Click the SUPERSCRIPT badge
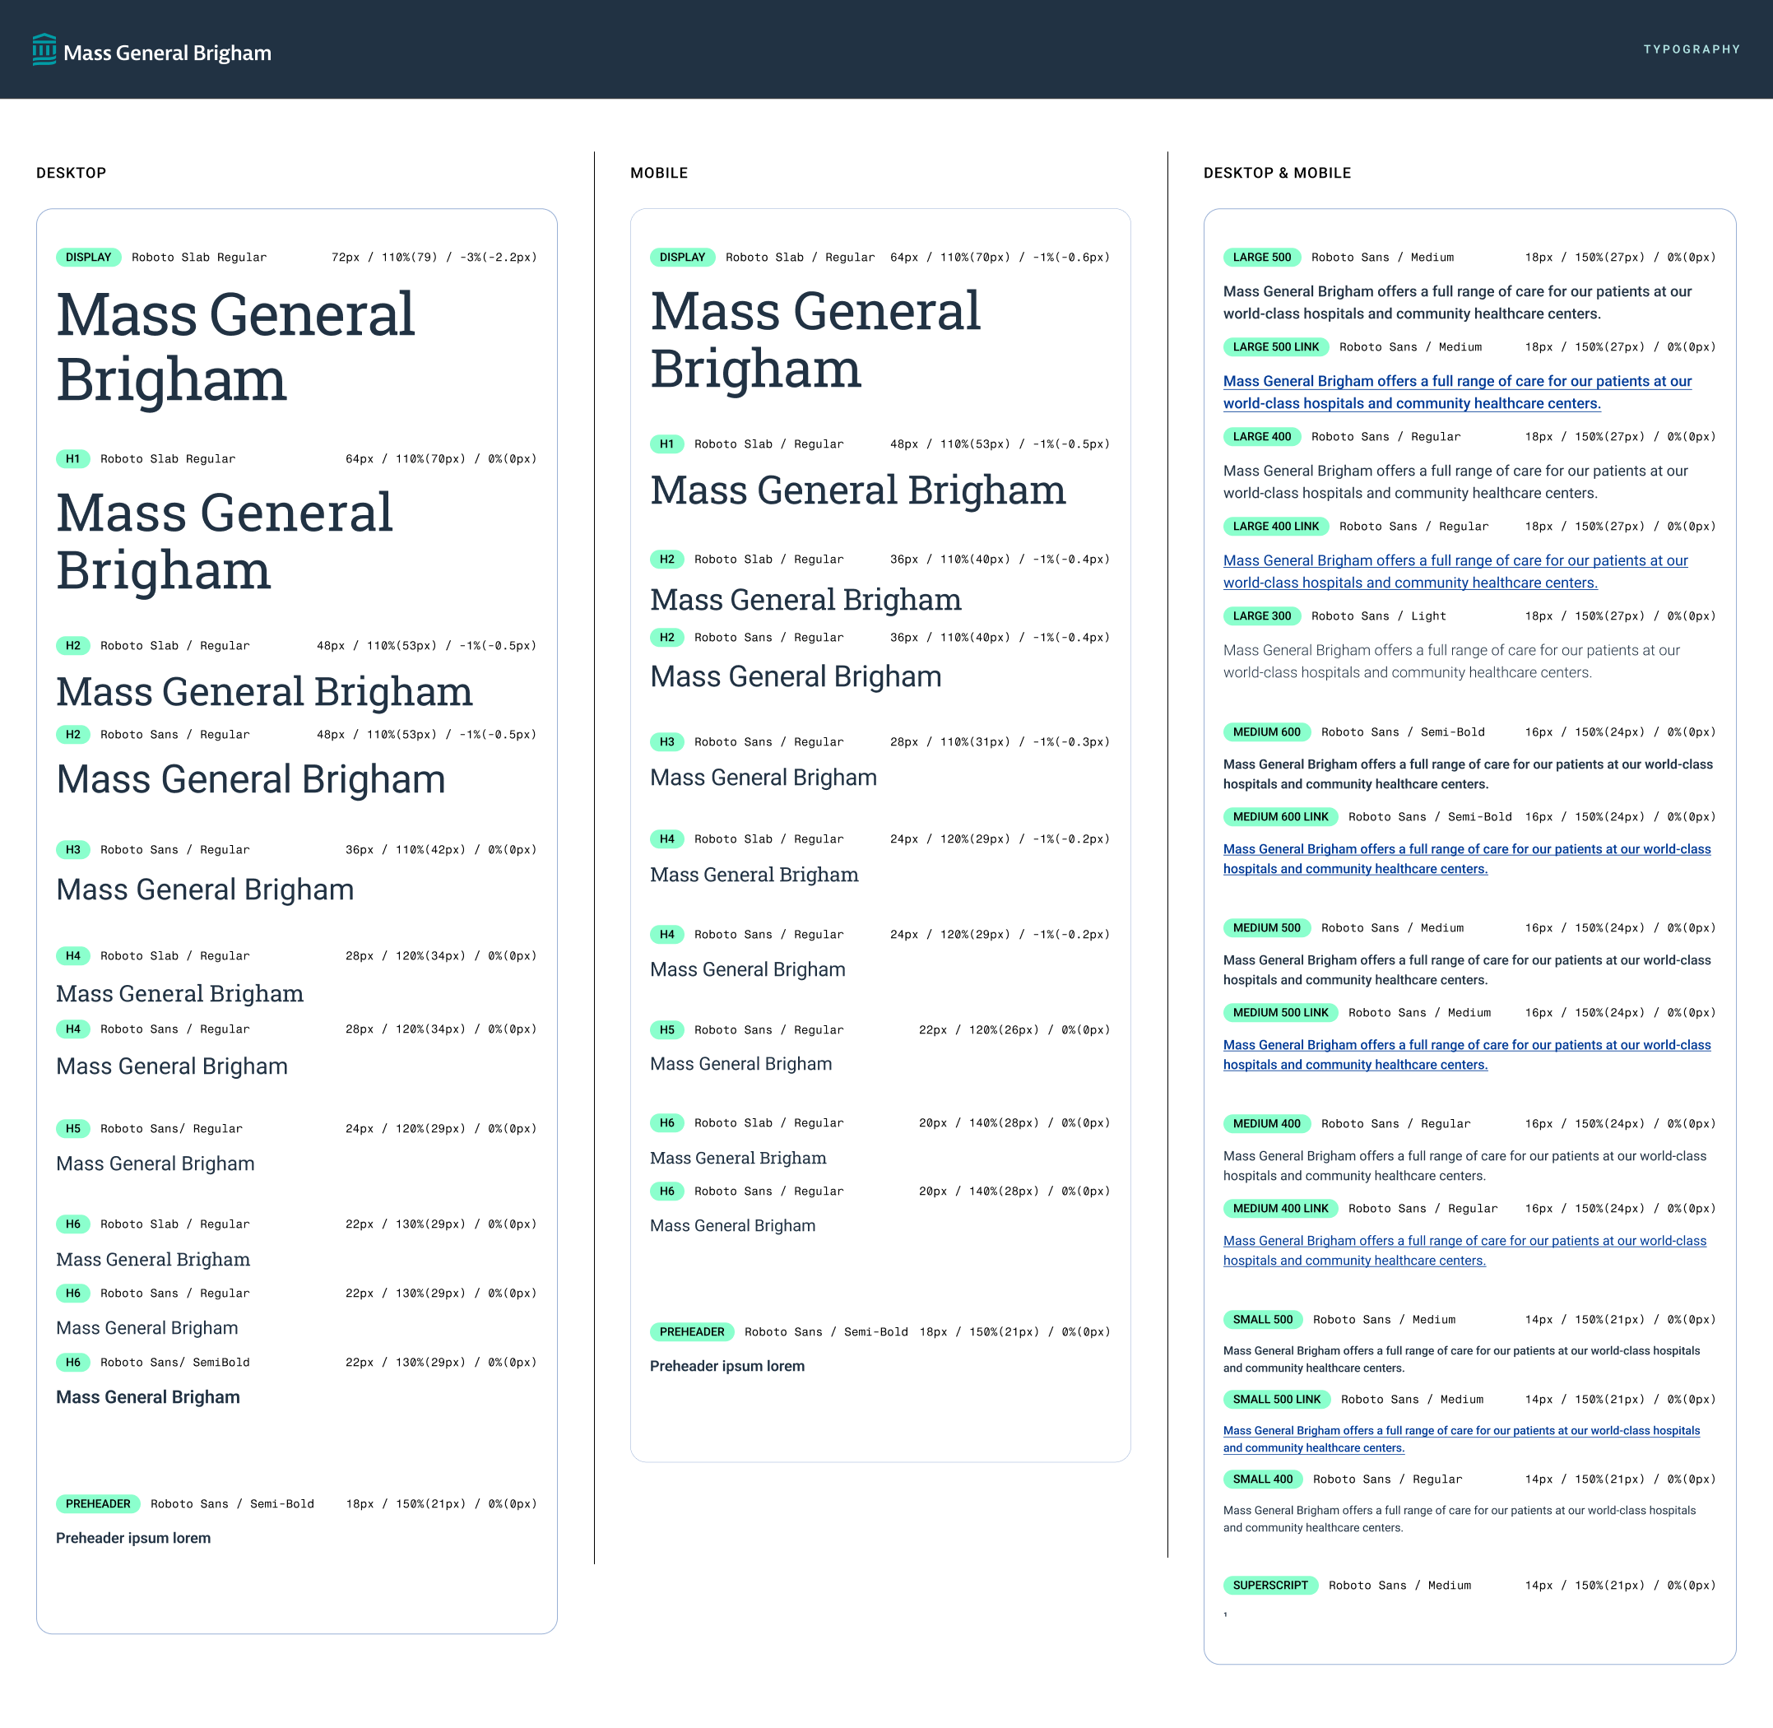Viewport: 1773px width, 1728px height. click(x=1270, y=1586)
